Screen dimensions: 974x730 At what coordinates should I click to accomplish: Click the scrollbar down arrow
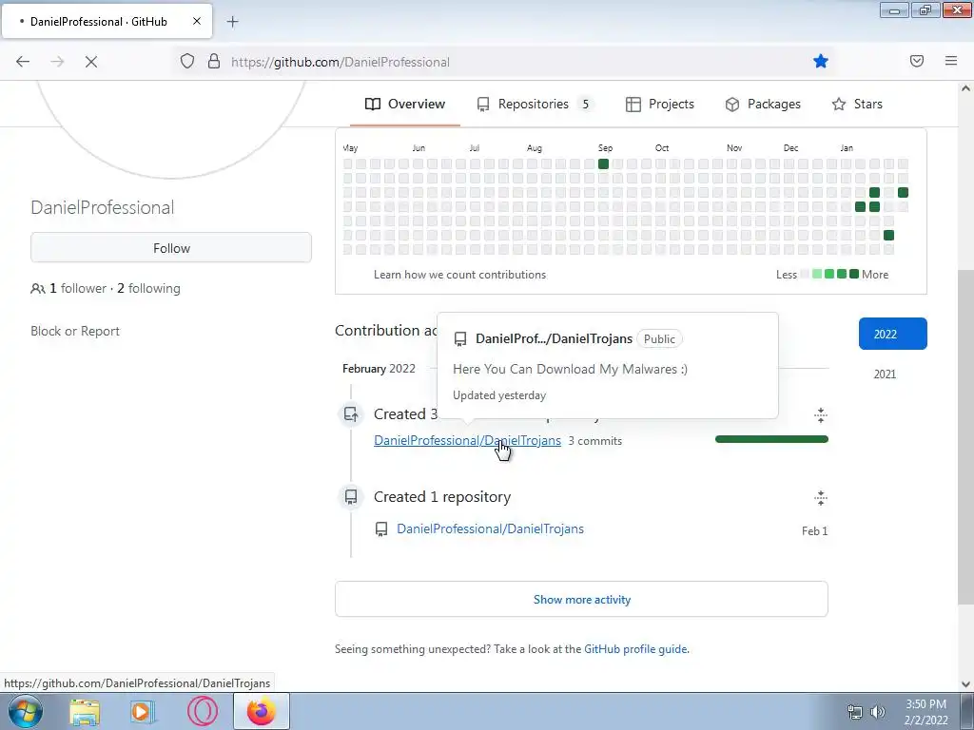965,683
